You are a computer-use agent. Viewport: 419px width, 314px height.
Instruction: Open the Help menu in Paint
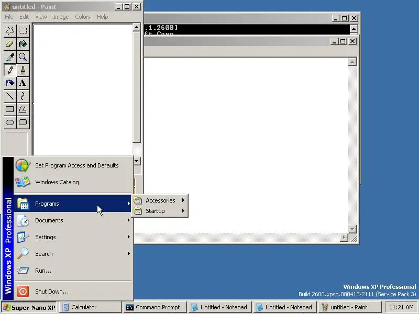click(x=102, y=17)
